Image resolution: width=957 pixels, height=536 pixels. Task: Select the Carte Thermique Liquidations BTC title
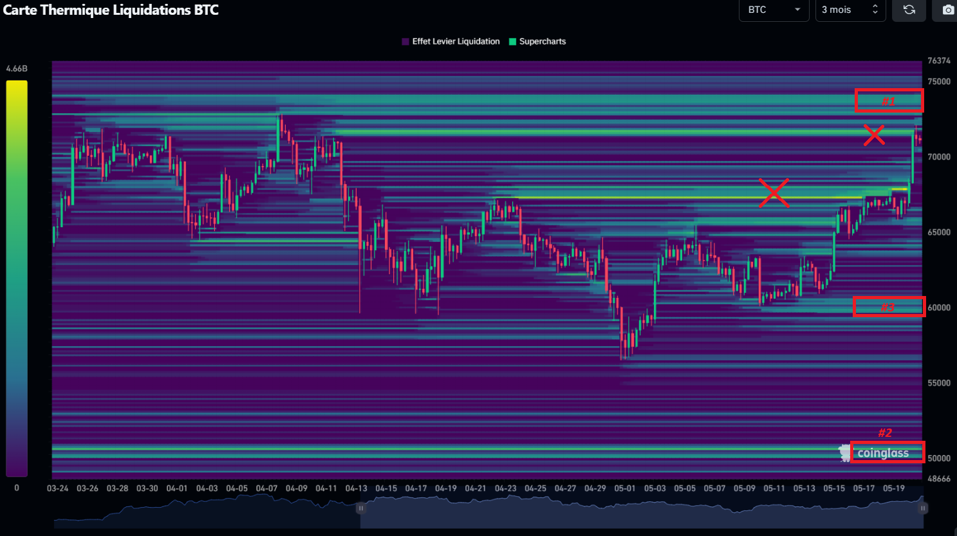pyautogui.click(x=109, y=10)
